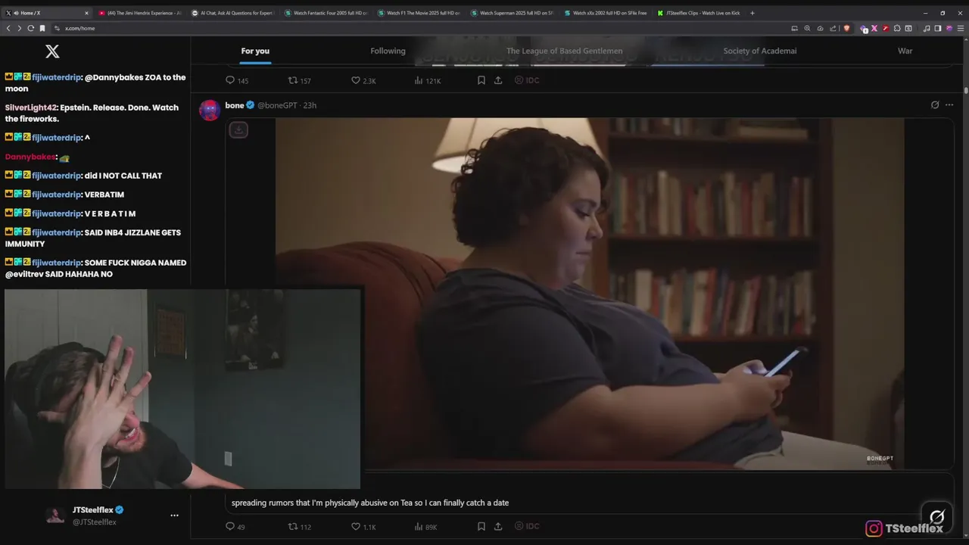Share the post with 121K views
This screenshot has height=545, width=969.
point(498,80)
